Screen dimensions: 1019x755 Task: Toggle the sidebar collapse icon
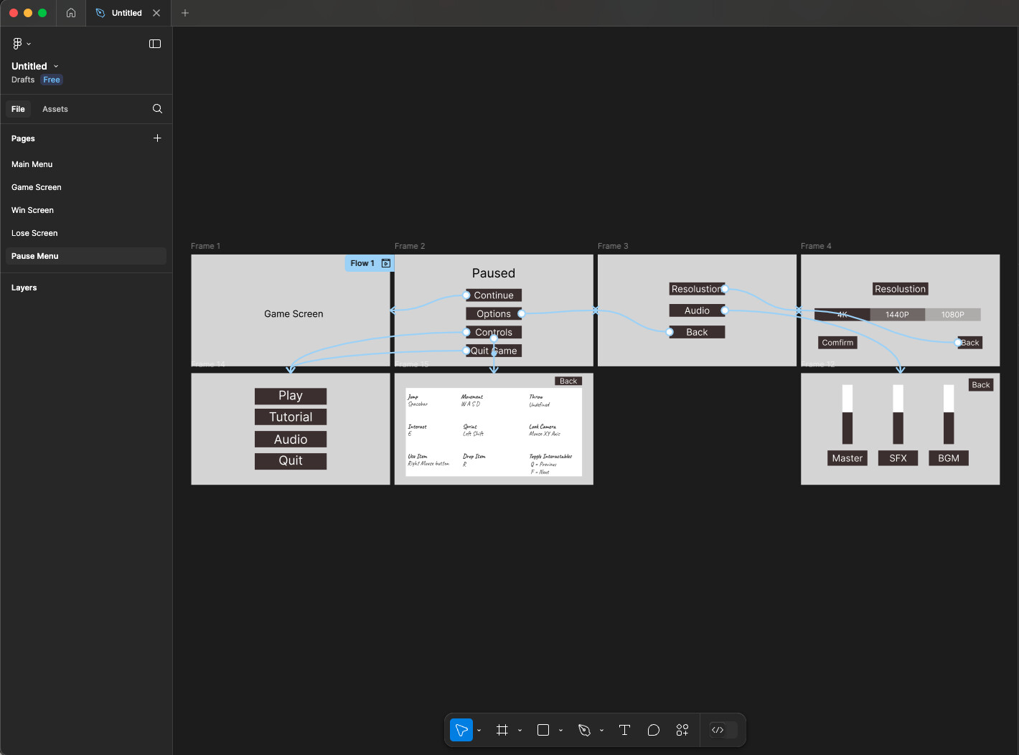coord(155,44)
